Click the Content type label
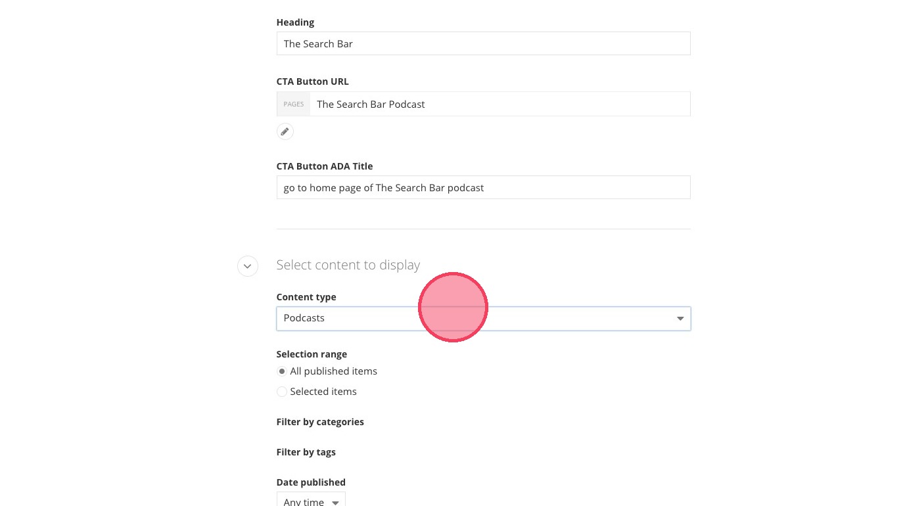This screenshot has width=905, height=506. point(306,297)
